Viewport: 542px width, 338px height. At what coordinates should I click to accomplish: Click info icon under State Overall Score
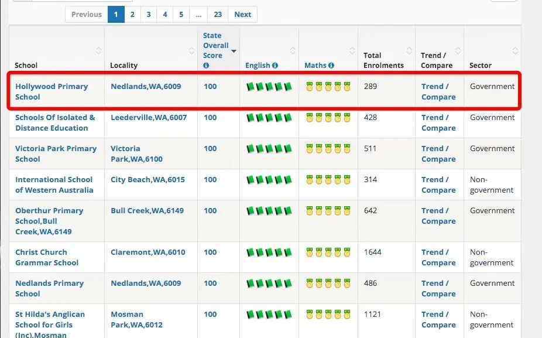click(206, 66)
